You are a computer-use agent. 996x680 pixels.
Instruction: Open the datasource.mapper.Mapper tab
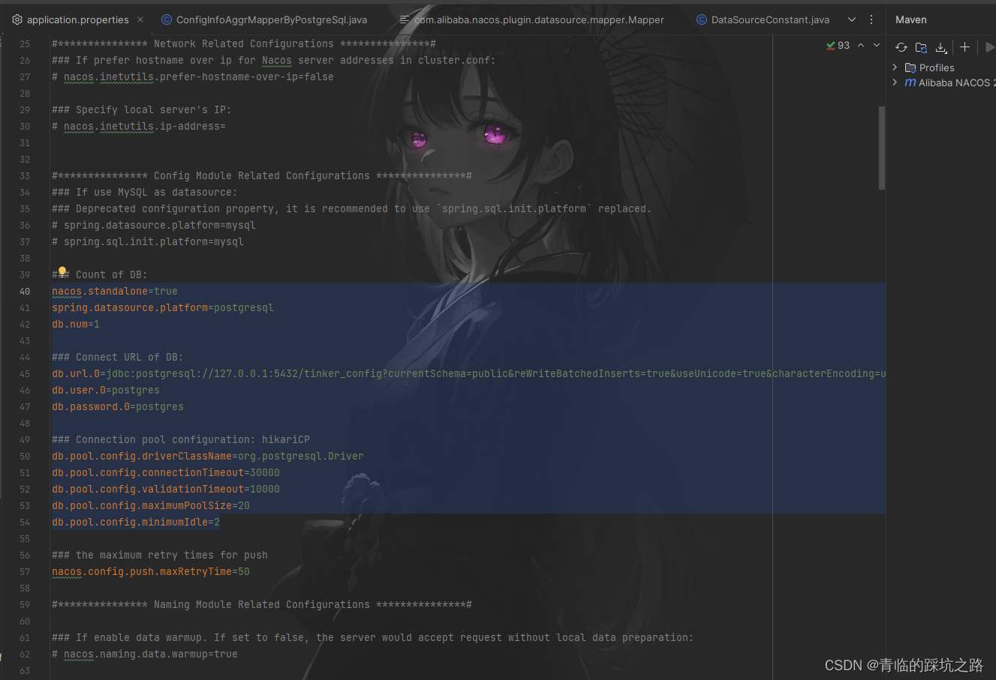tap(531, 19)
